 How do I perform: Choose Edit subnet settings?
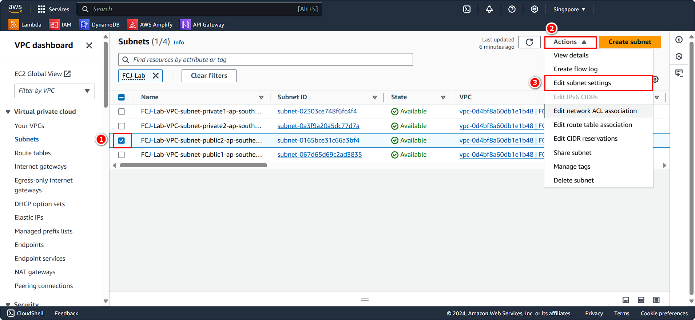tap(599, 83)
